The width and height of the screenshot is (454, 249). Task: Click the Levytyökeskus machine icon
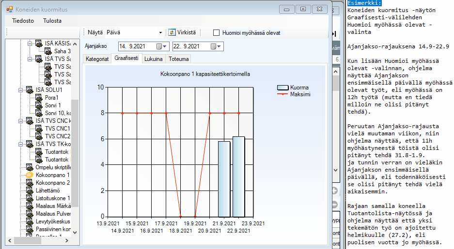click(30, 221)
